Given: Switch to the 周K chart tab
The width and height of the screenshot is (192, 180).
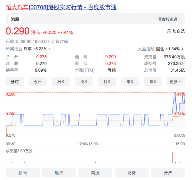Looking at the screenshot, I should point(84,82).
